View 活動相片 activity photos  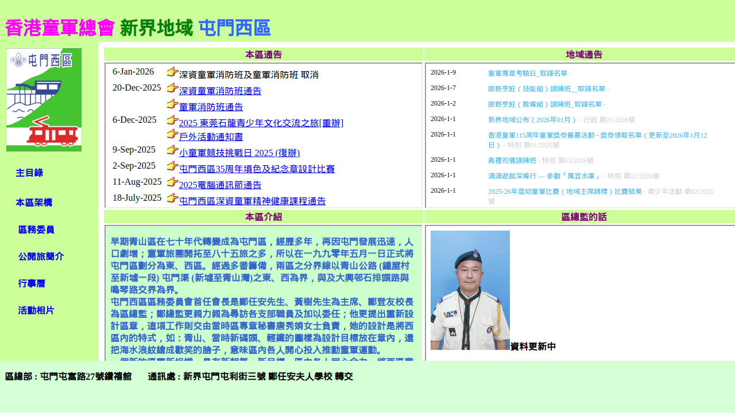click(36, 310)
